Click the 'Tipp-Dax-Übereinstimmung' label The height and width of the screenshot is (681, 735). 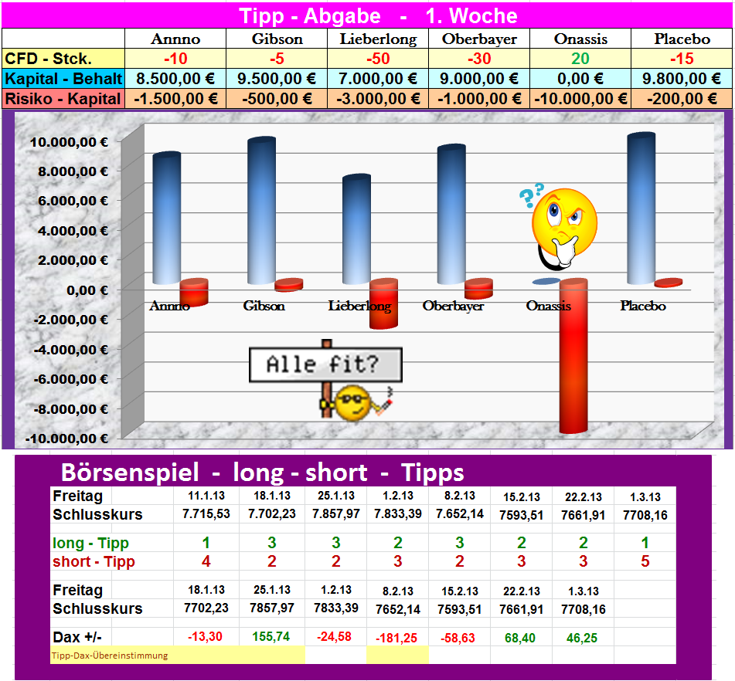pyautogui.click(x=110, y=656)
